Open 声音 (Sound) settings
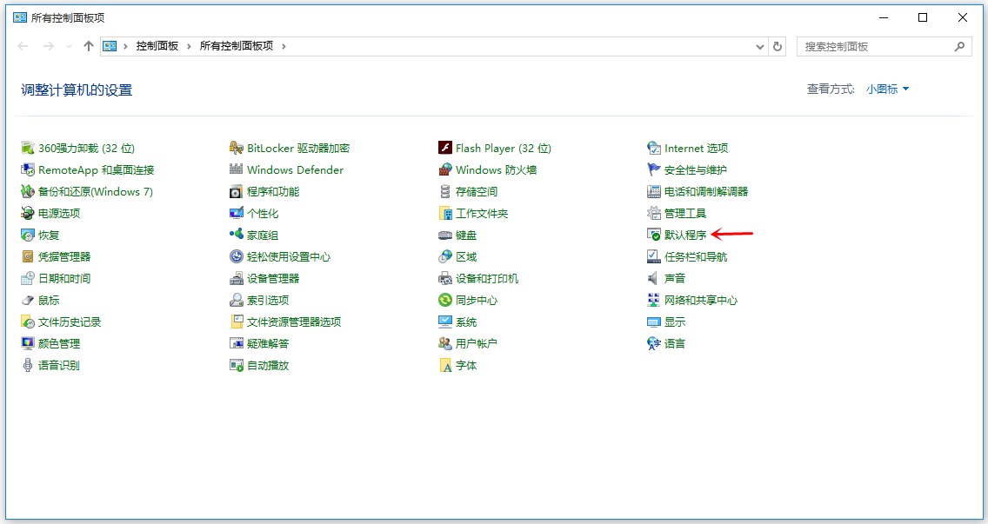The height and width of the screenshot is (524, 988). [673, 278]
